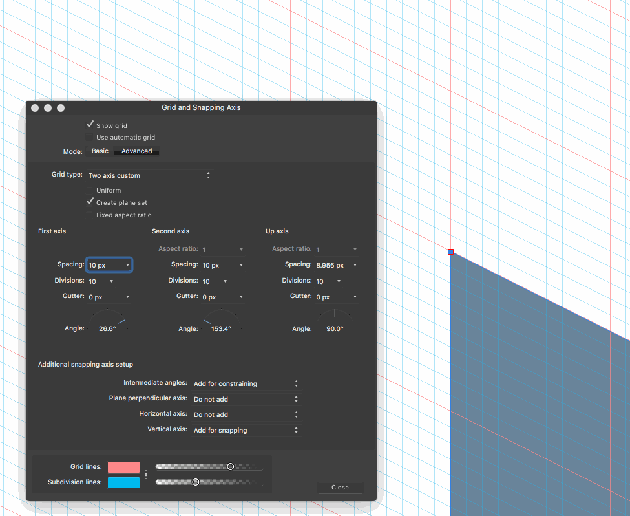This screenshot has width=630, height=516.
Task: Click the Grid lines color swatch
Action: tap(123, 466)
